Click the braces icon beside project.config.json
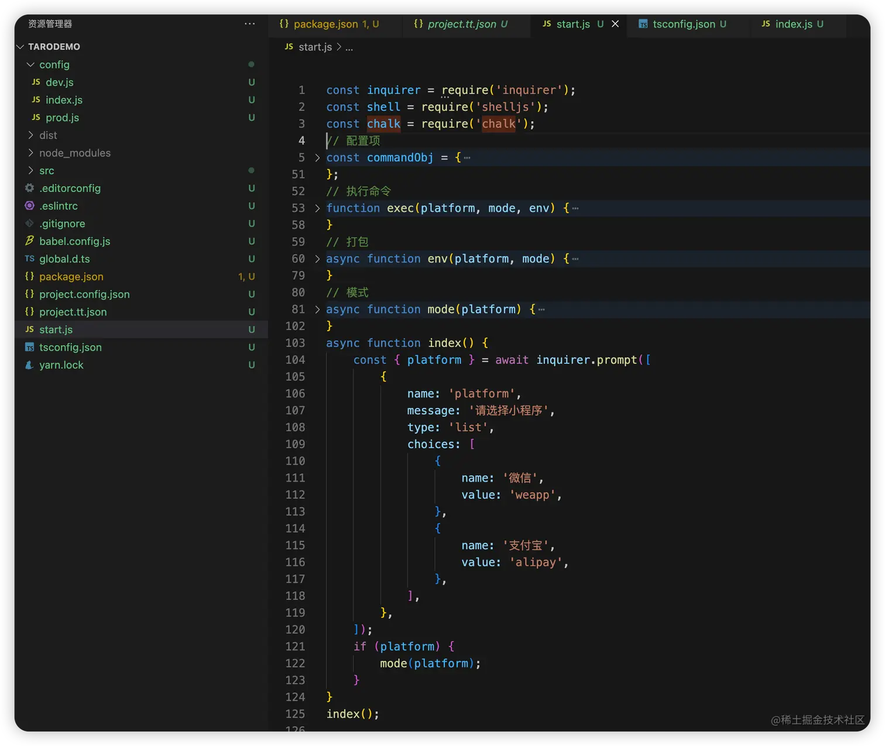The width and height of the screenshot is (885, 746). pyautogui.click(x=29, y=294)
